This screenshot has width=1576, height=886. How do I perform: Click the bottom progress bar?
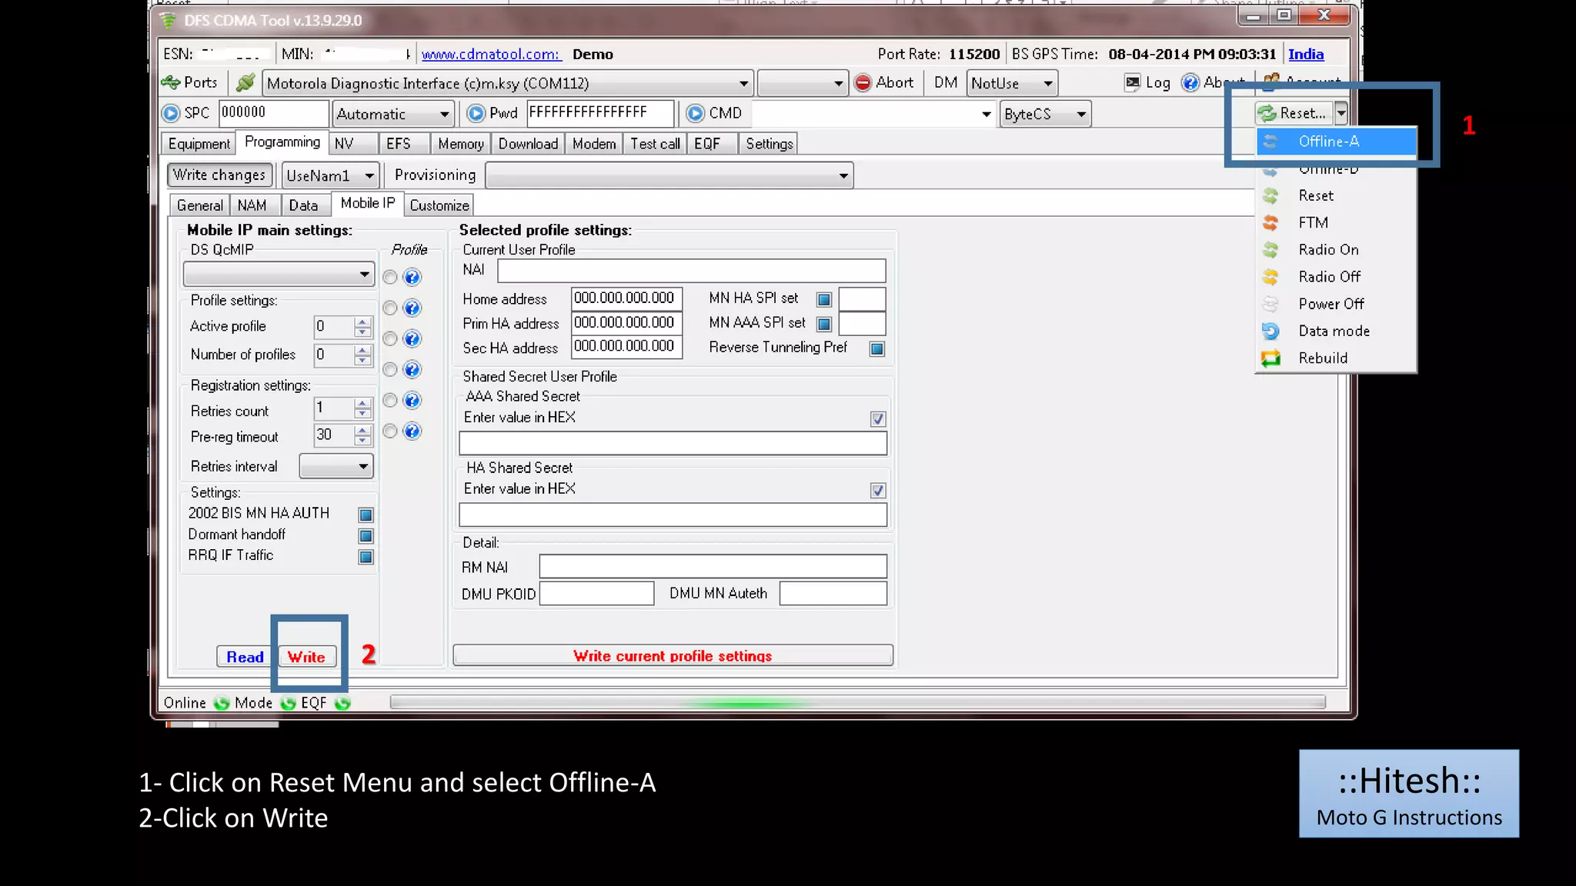point(857,702)
